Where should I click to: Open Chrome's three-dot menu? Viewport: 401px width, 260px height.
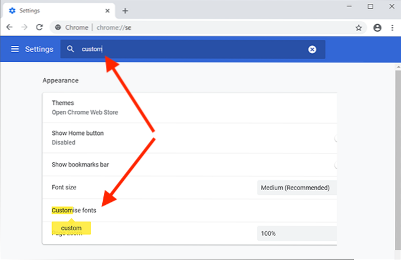click(392, 27)
